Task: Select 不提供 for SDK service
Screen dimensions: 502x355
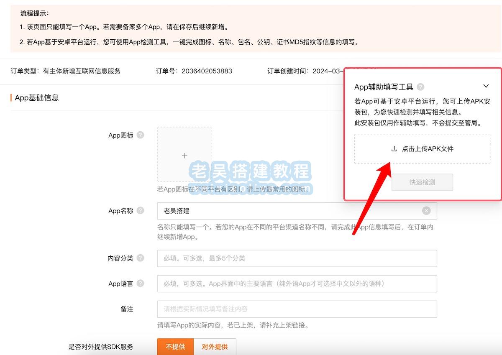Action: (x=175, y=347)
